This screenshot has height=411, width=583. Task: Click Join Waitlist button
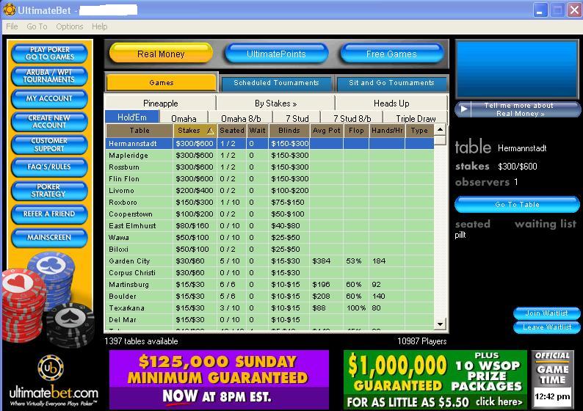[546, 313]
